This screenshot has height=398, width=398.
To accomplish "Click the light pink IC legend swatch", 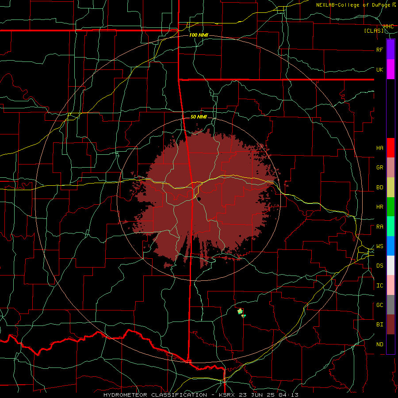I will point(390,285).
